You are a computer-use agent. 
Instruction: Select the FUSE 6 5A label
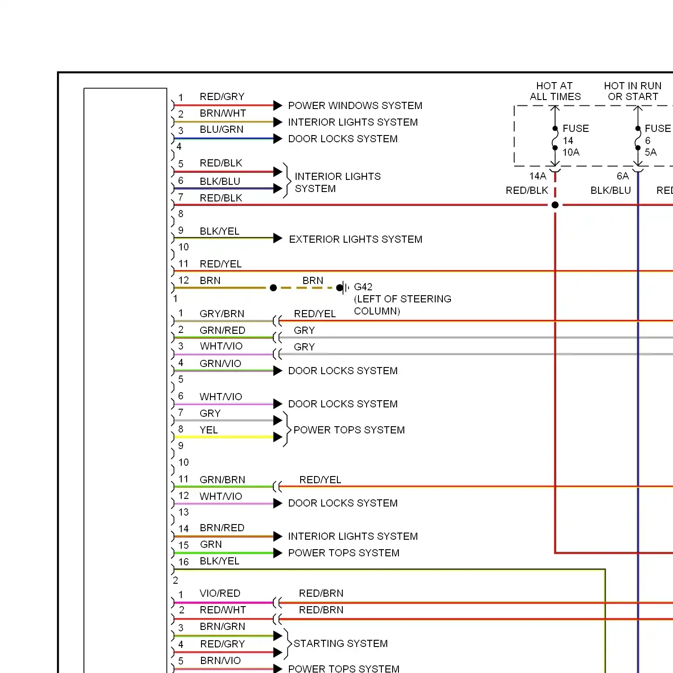pyautogui.click(x=658, y=140)
